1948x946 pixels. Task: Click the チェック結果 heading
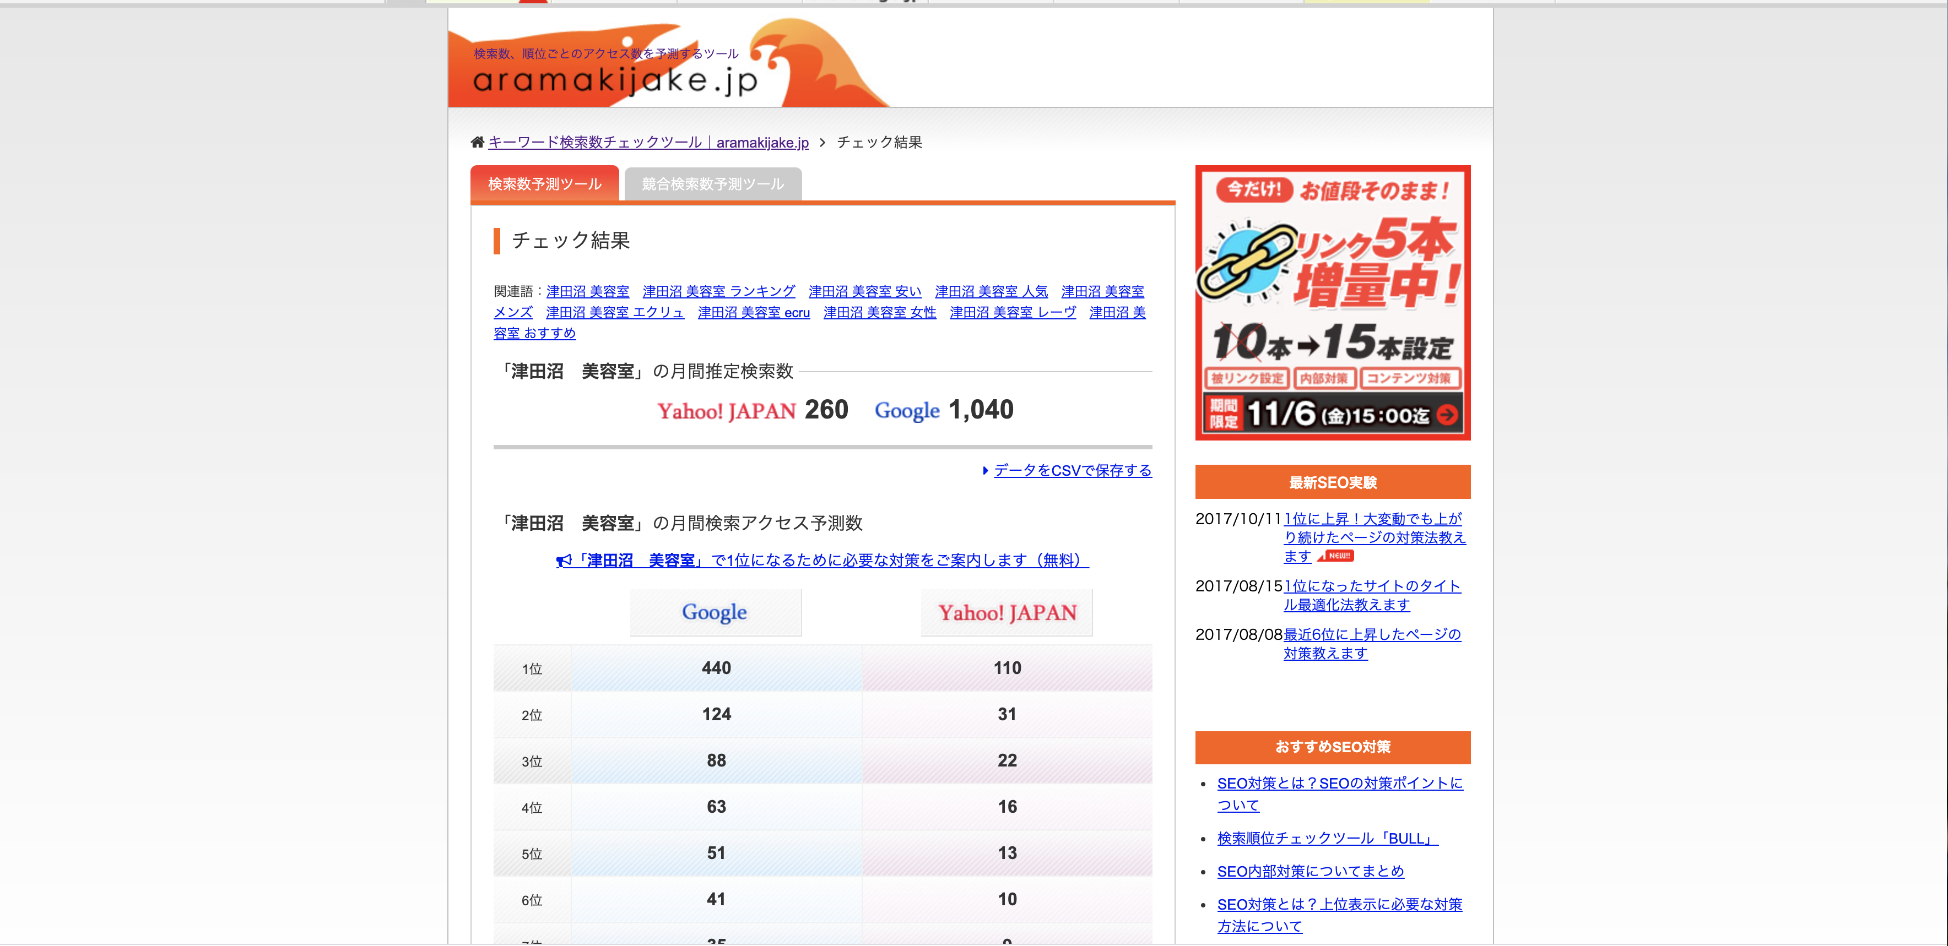point(570,240)
